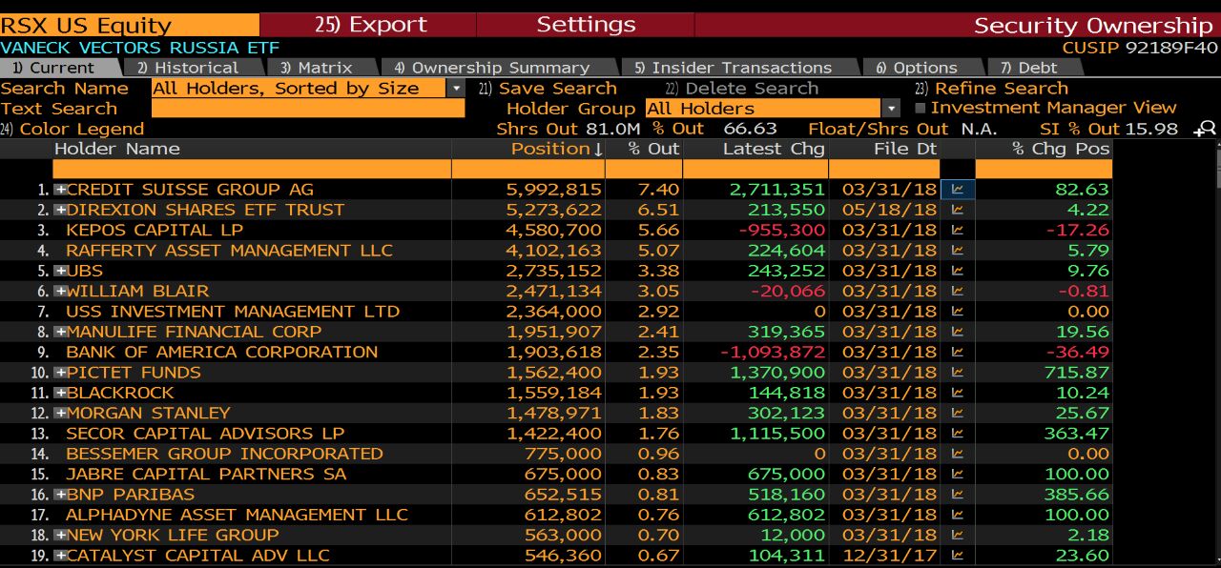This screenshot has height=568, width=1221.
Task: Click Refine Search
Action: click(x=991, y=88)
